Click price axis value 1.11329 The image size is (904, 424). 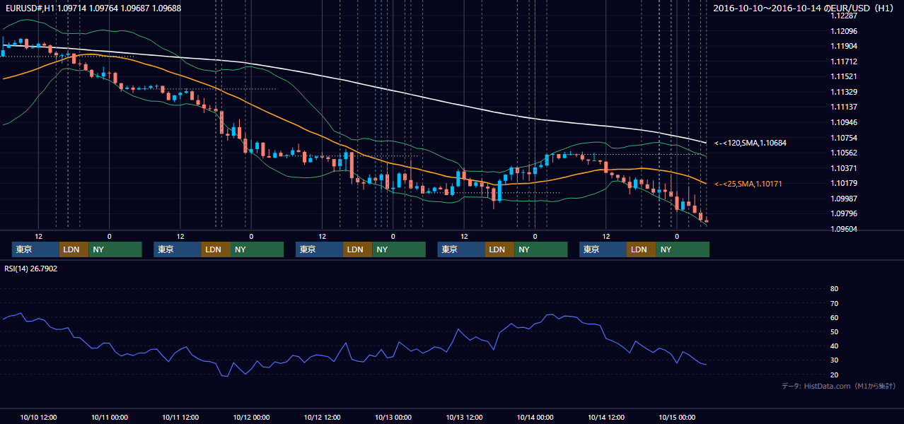843,92
